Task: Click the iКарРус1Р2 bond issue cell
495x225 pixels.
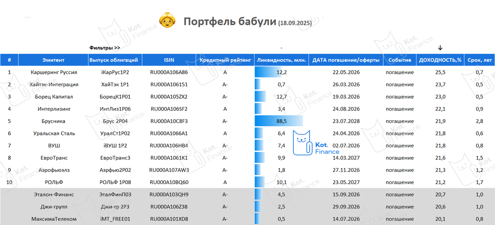Action: pos(115,72)
